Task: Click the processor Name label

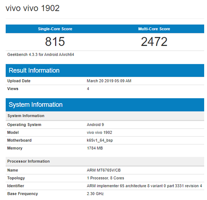Action: 12,170
